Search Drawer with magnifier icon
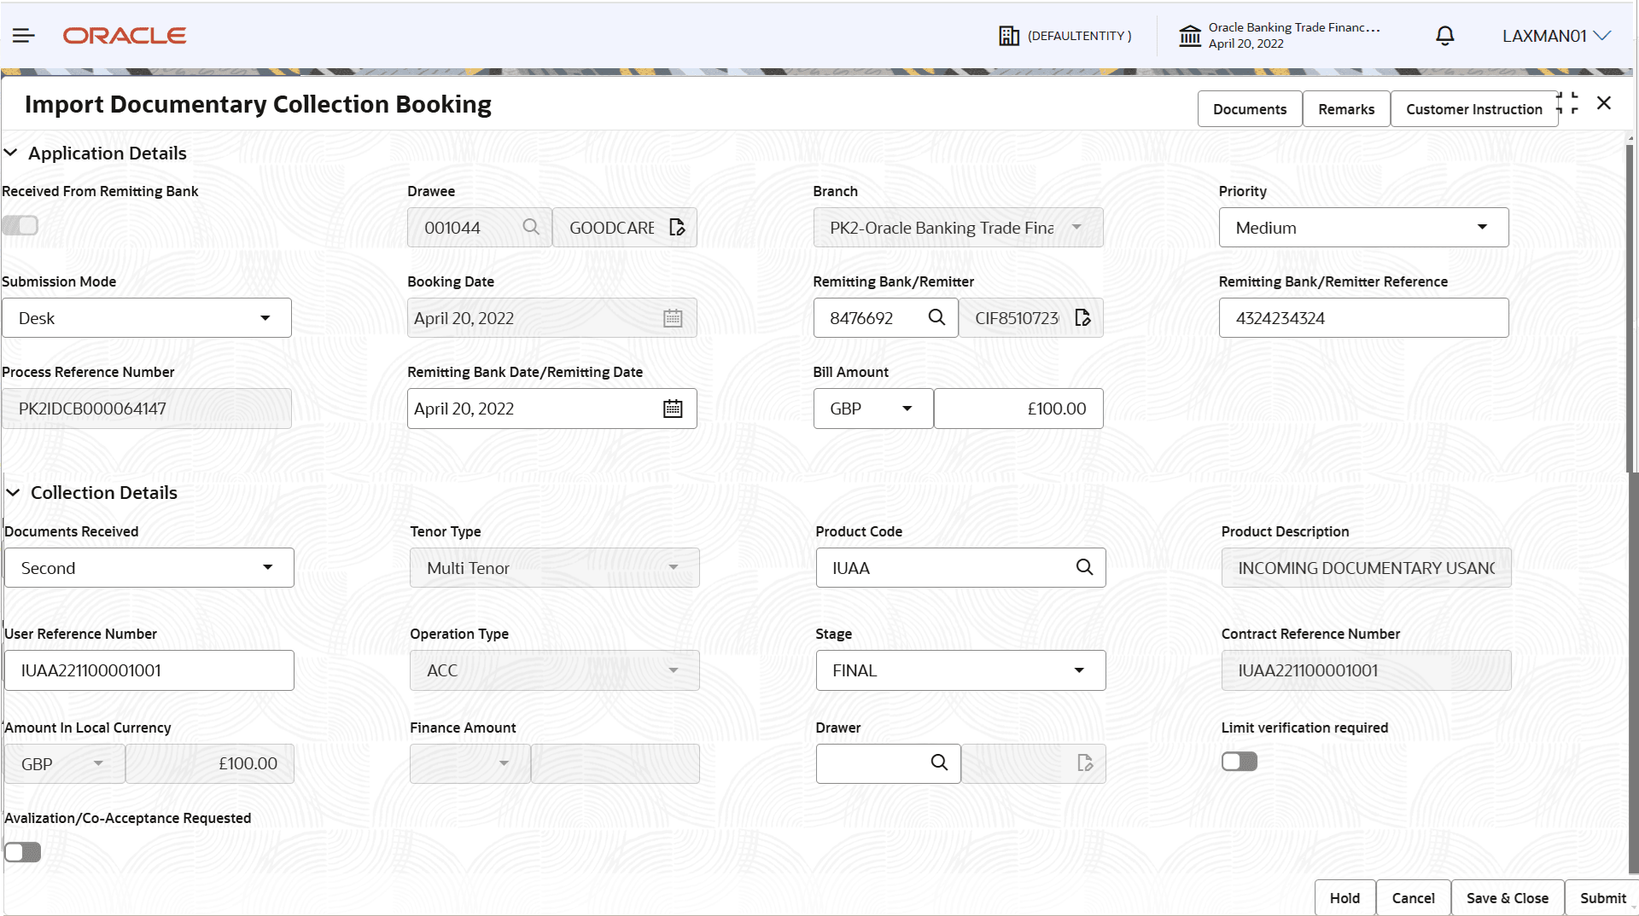This screenshot has height=916, width=1639. 939,762
